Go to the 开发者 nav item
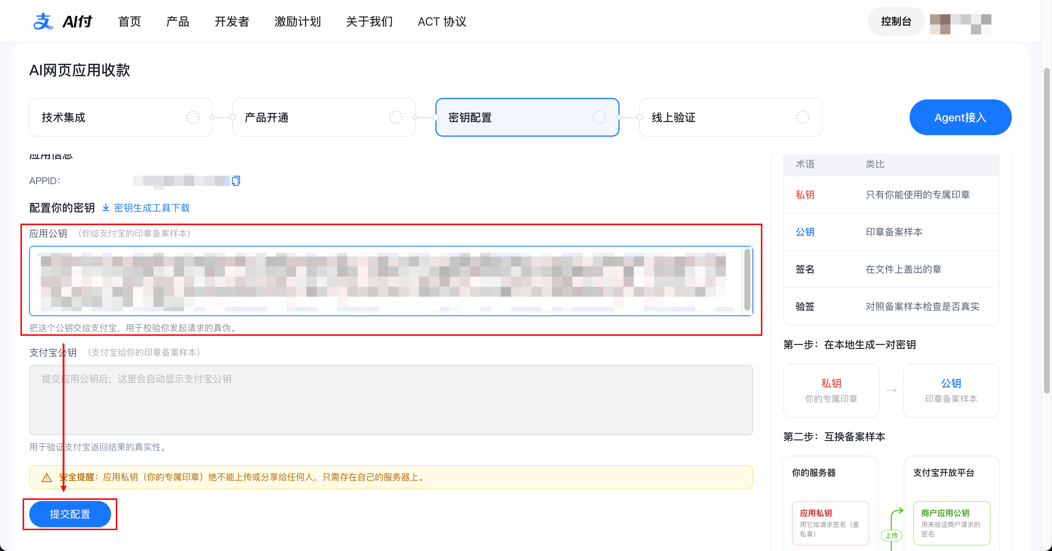Viewport: 1052px width, 551px height. [x=232, y=22]
